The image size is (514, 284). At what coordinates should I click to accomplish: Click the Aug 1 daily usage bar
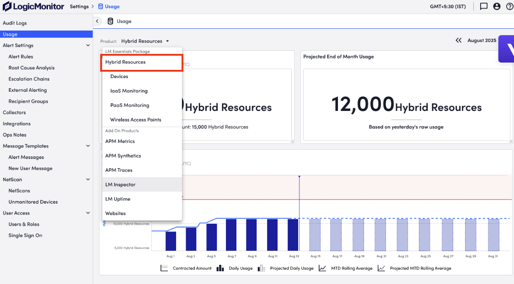[171, 241]
